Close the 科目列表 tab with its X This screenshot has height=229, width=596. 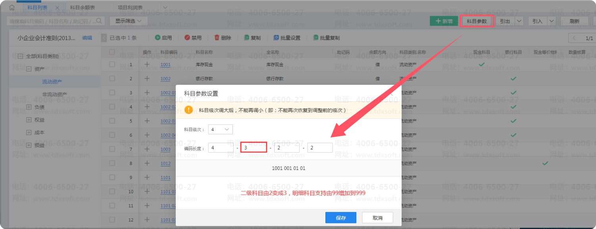coord(58,8)
